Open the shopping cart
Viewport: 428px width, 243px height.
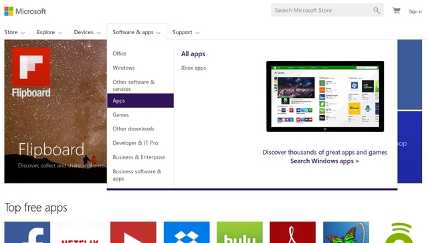click(397, 11)
